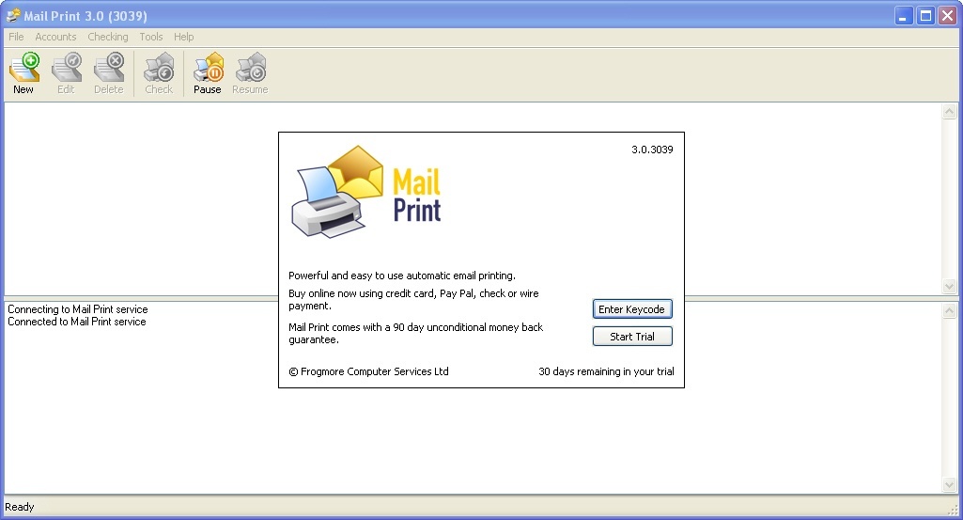The height and width of the screenshot is (520, 963).
Task: Click down arrow of accounts pane scrollbar
Action: [950, 287]
